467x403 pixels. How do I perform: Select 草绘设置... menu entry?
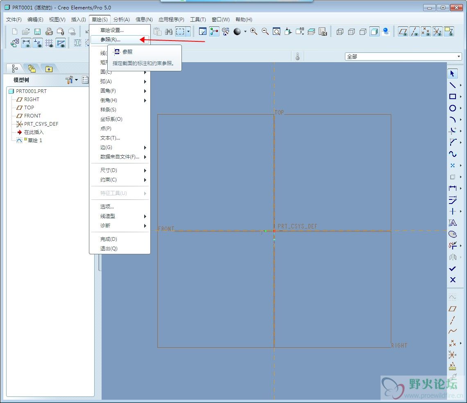[x=120, y=30]
